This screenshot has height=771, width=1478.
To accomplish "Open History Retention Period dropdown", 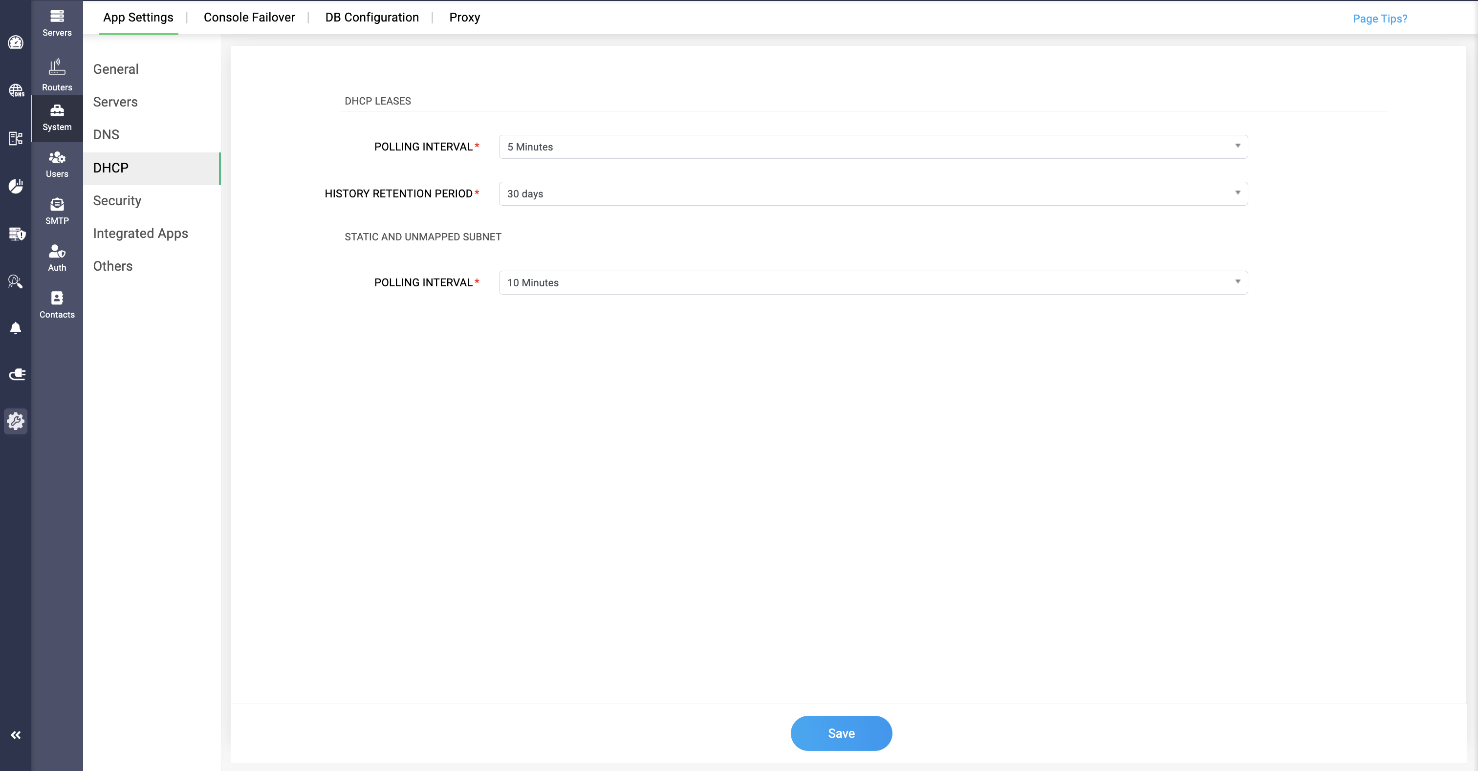I will click(x=873, y=194).
